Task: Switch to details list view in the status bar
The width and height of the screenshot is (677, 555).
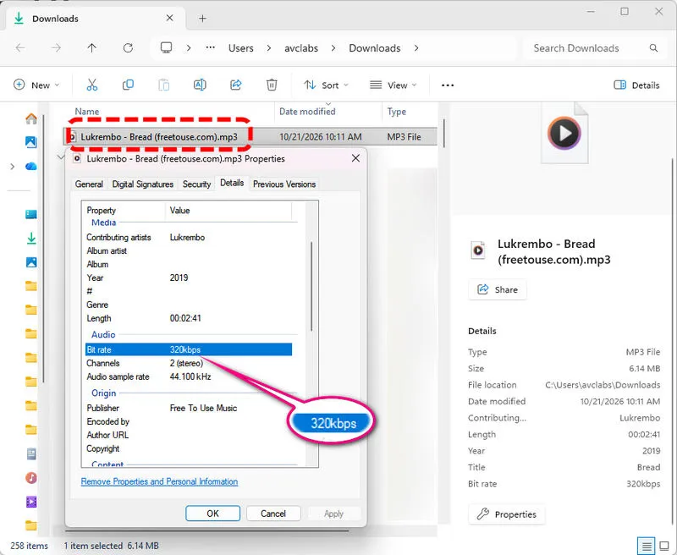Action: coord(647,546)
